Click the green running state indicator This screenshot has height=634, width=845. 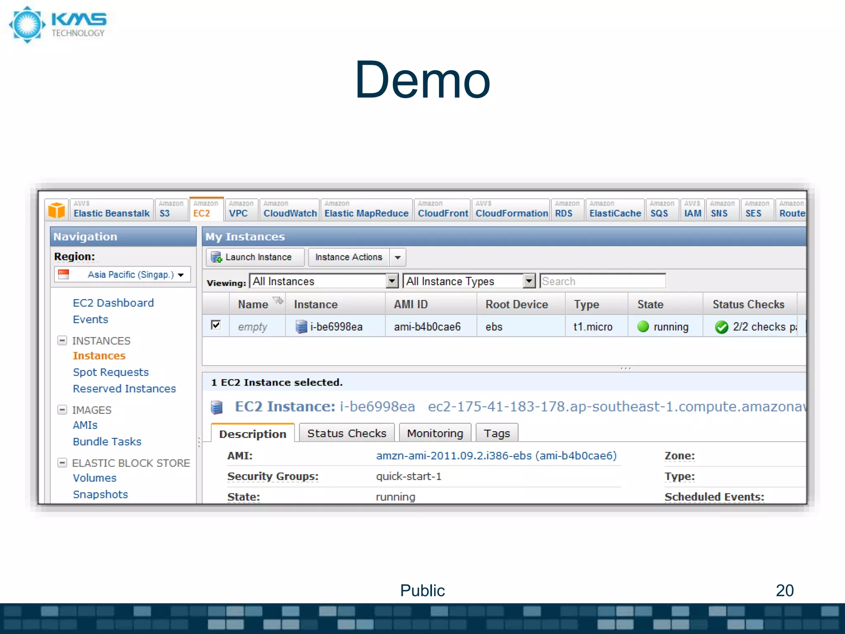(643, 326)
